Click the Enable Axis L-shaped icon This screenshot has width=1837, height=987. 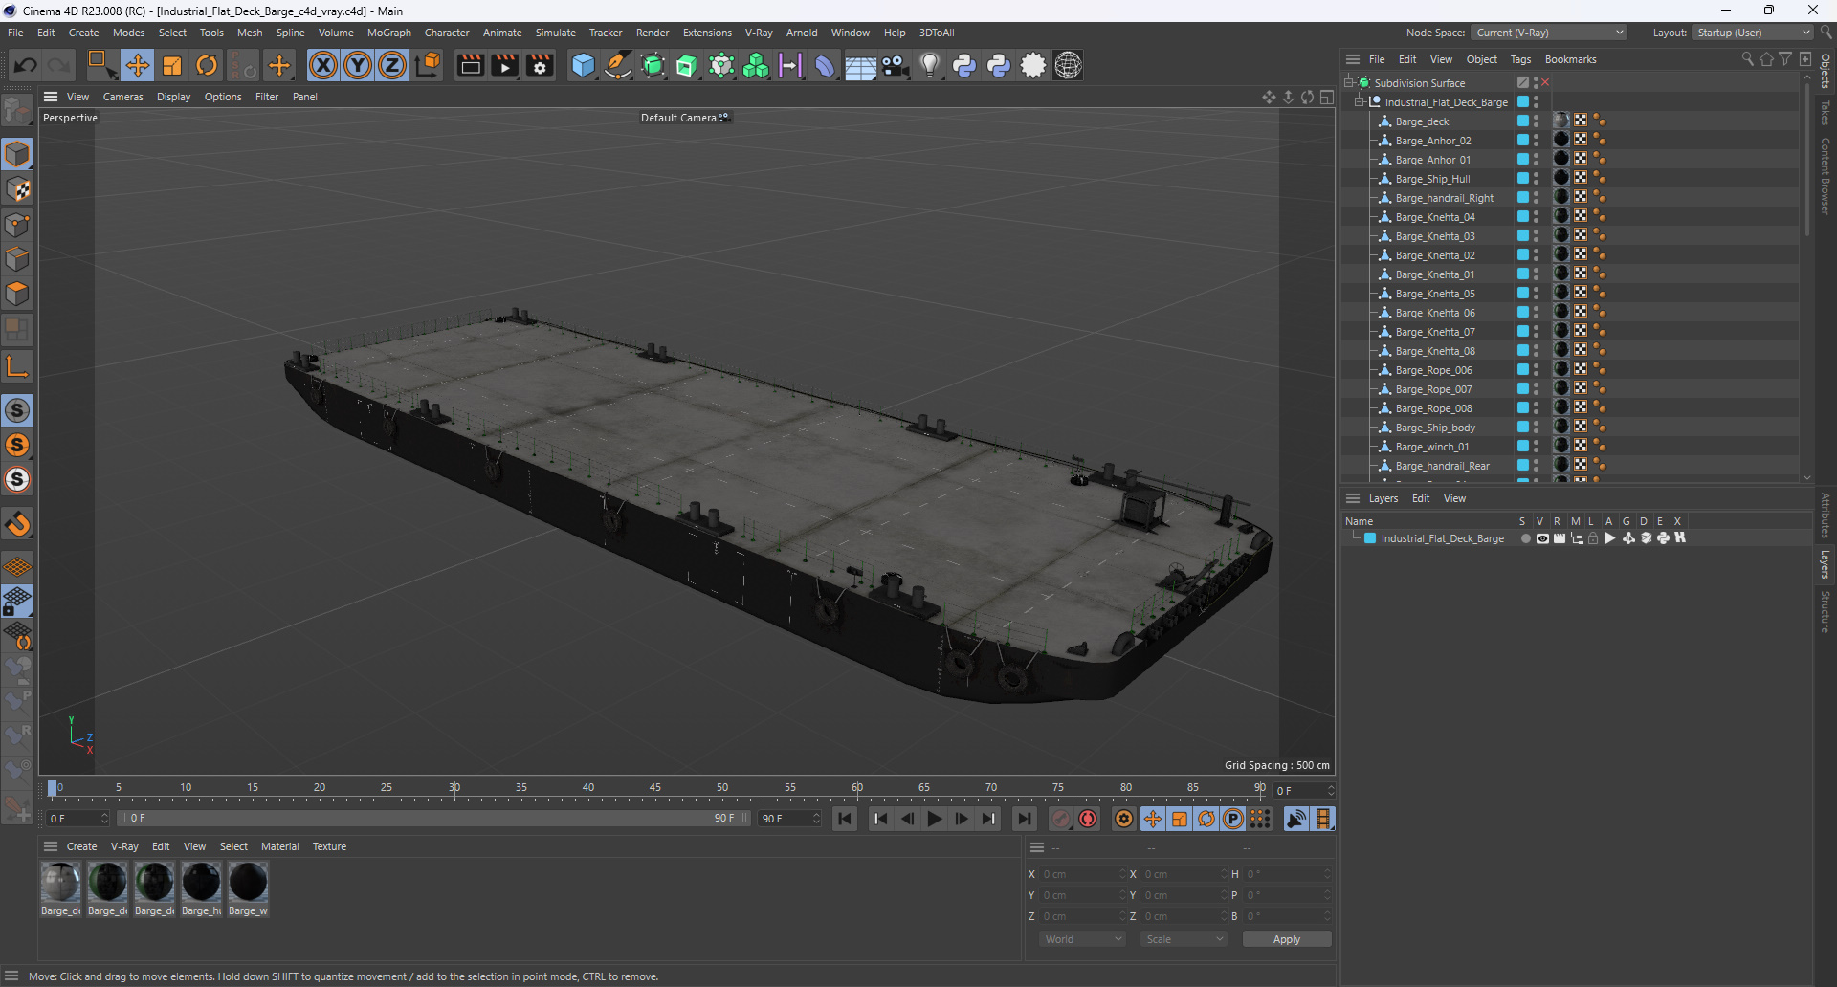pyautogui.click(x=17, y=366)
